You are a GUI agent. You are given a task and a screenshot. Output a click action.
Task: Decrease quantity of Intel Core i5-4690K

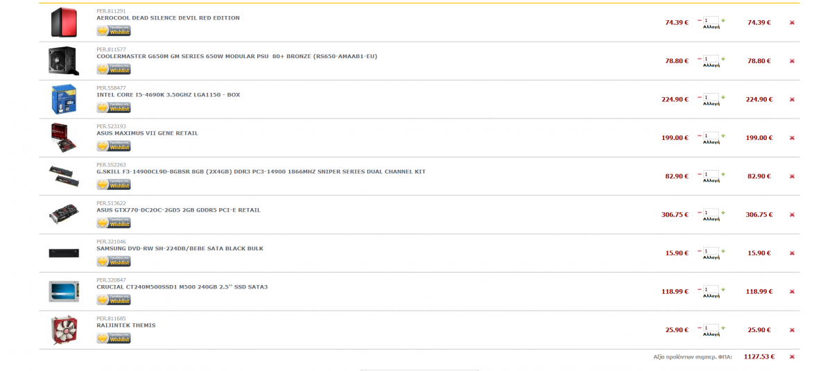(700, 97)
